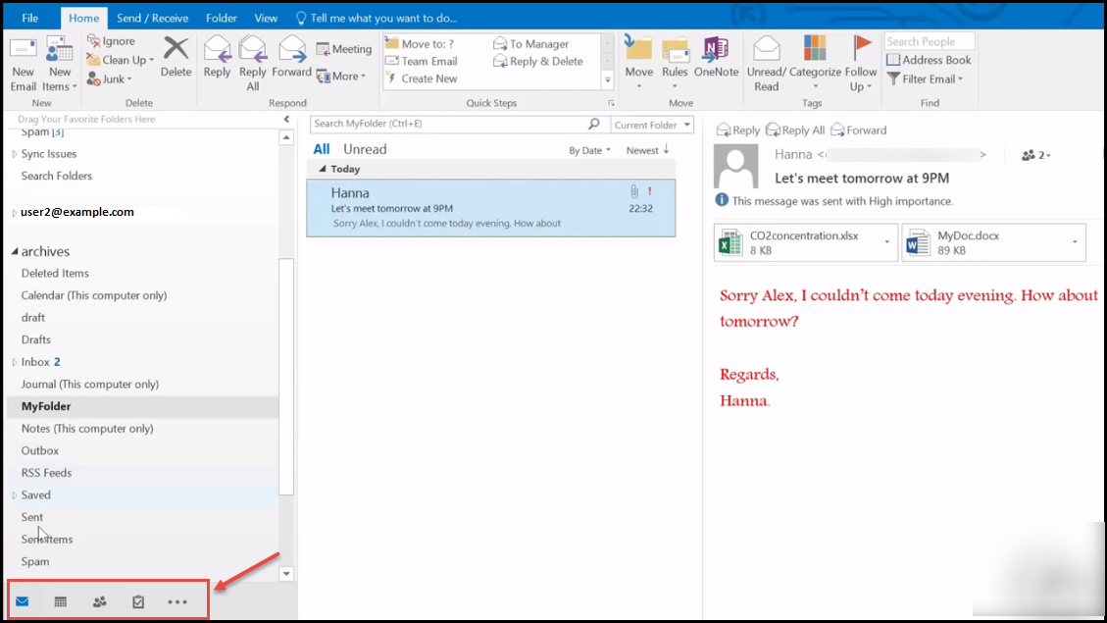Click the Create New quick step
Image resolution: width=1107 pixels, height=623 pixels.
tap(422, 78)
